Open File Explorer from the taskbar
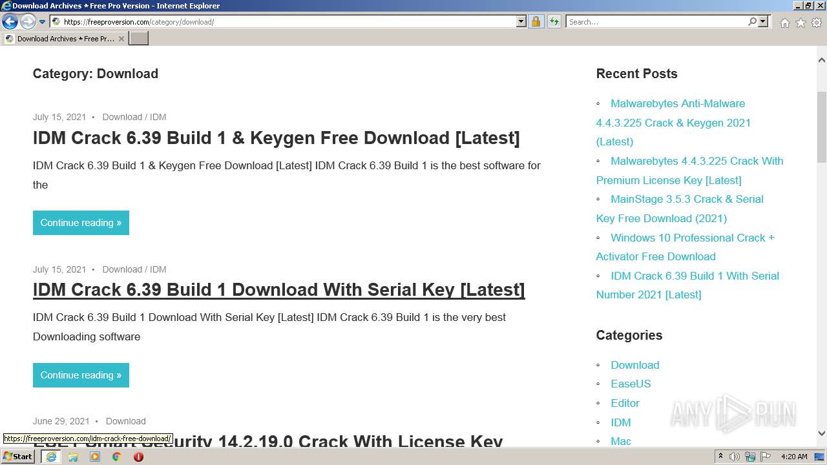The height and width of the screenshot is (465, 827). point(73,457)
